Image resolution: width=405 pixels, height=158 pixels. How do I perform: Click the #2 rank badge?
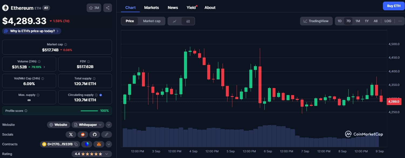pos(46,8)
